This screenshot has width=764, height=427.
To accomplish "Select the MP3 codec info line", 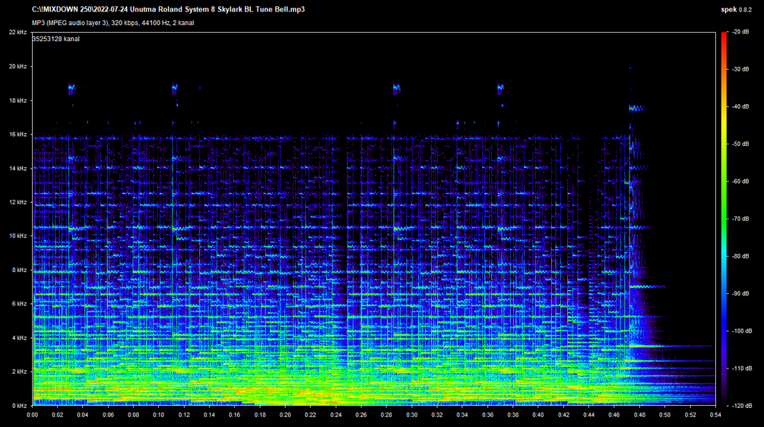I will 113,23.
